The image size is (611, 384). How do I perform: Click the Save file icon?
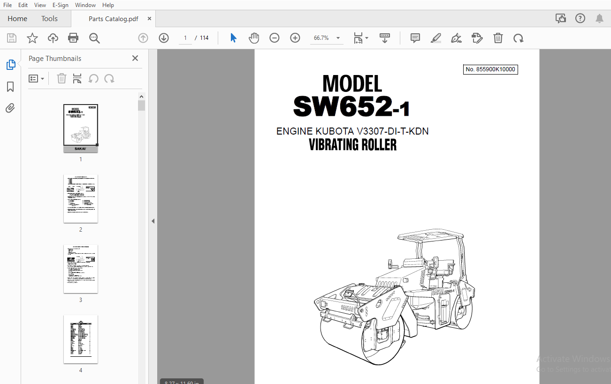pyautogui.click(x=12, y=38)
